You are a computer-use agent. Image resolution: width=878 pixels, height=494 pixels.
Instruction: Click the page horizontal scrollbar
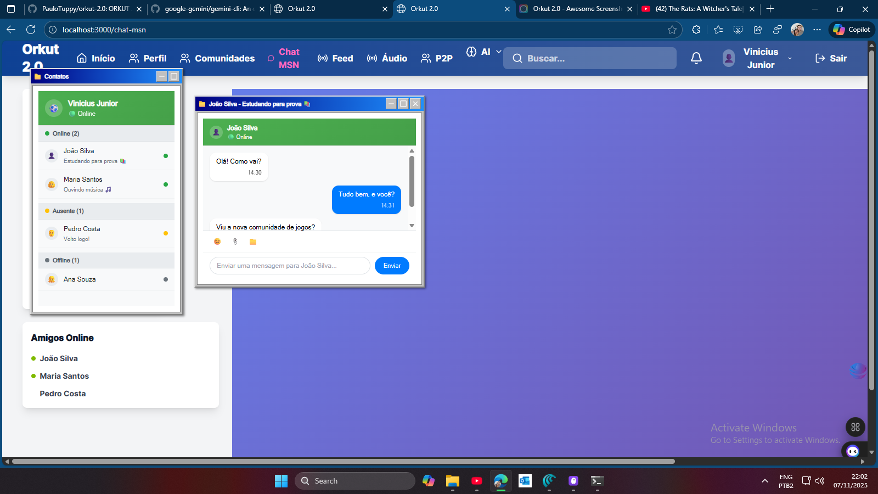click(344, 462)
